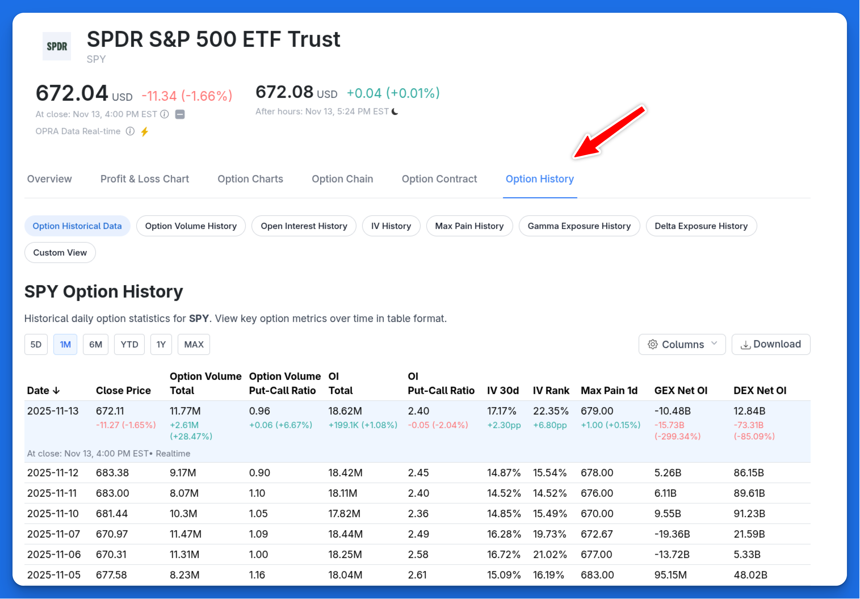Select the 6M time range
This screenshot has height=599, width=860.
tap(95, 344)
